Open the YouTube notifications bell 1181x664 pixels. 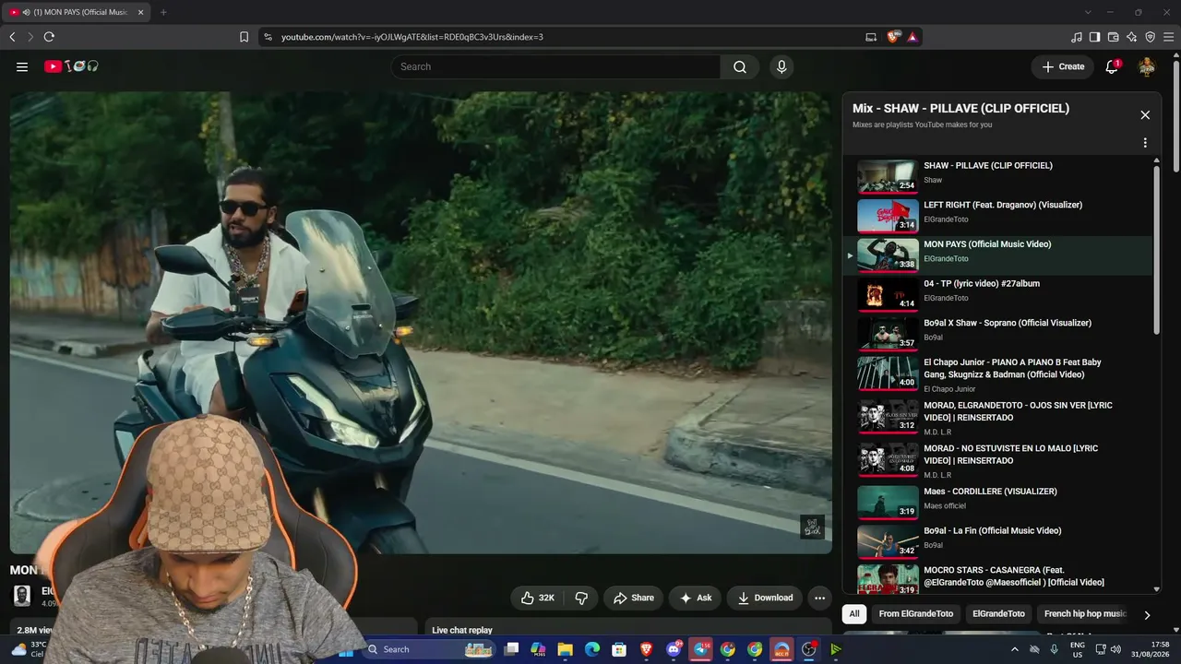point(1112,66)
